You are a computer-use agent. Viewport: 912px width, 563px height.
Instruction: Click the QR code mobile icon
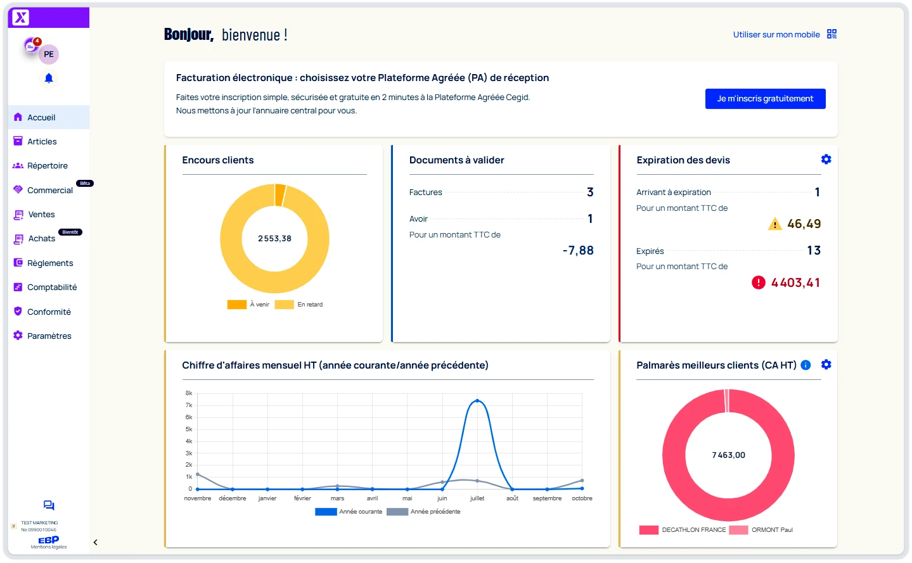pyautogui.click(x=832, y=34)
